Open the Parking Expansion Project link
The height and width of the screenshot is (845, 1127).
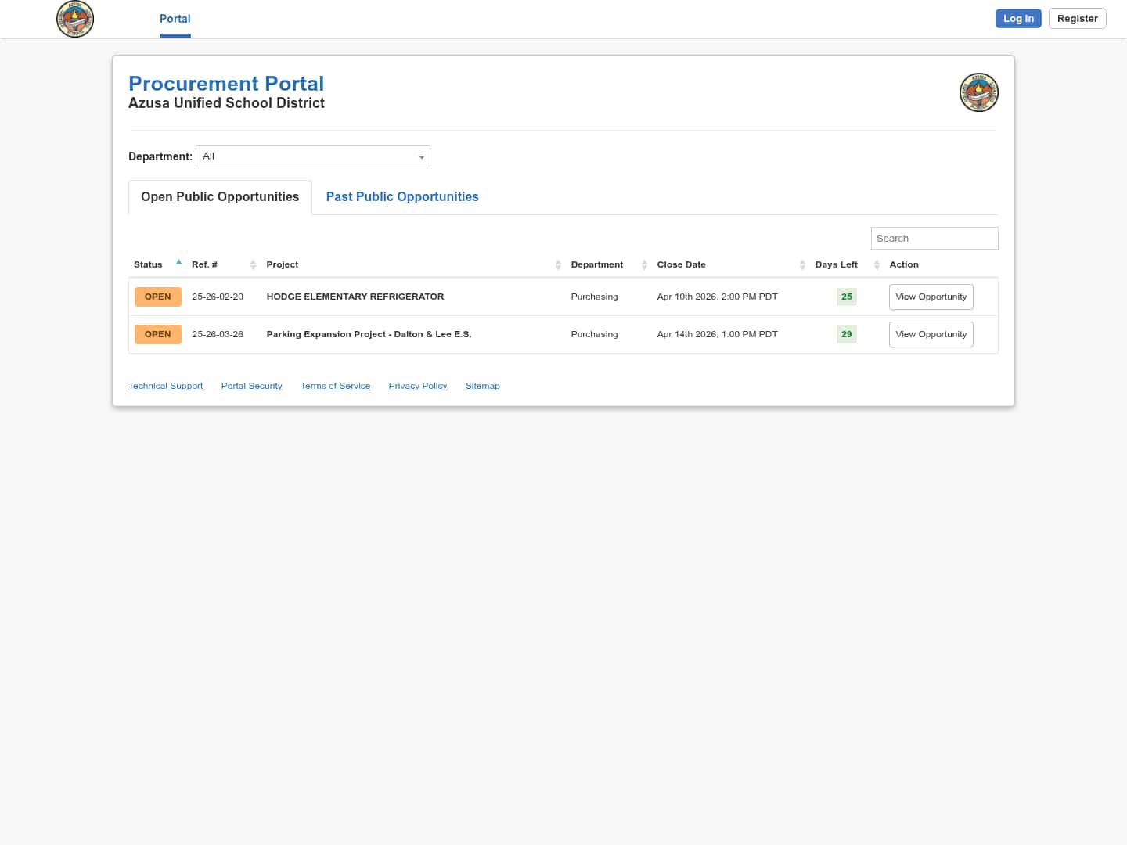[369, 334]
